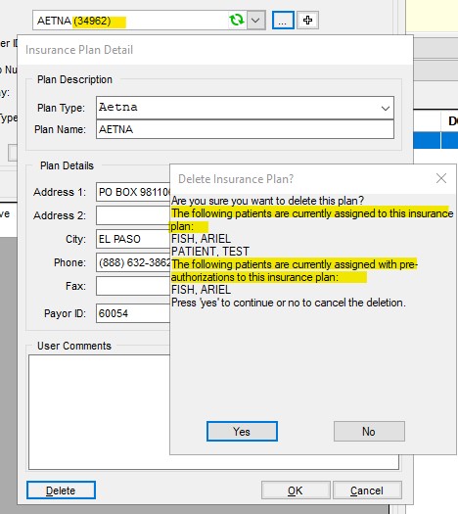Click the 'Press yes to continue' message
458x514 pixels.
coord(289,303)
